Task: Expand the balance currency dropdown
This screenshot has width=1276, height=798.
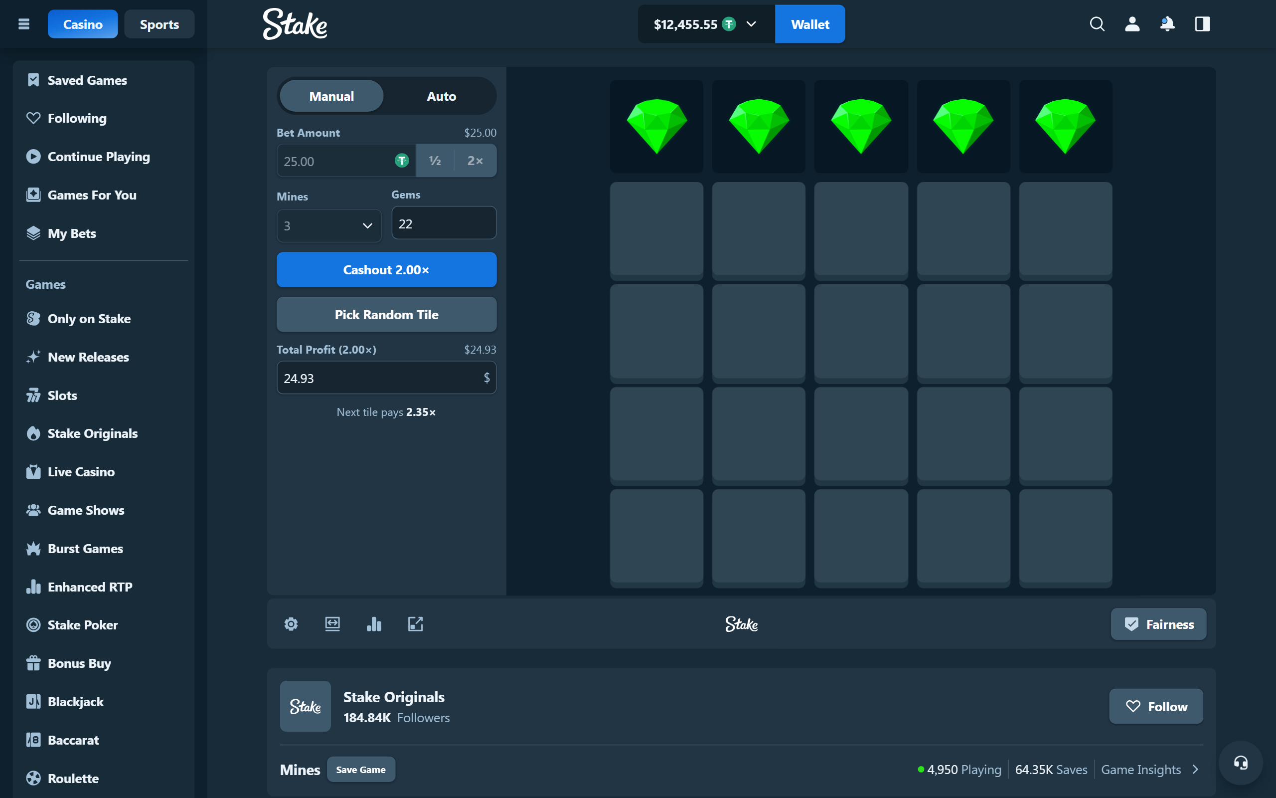Action: pos(751,24)
